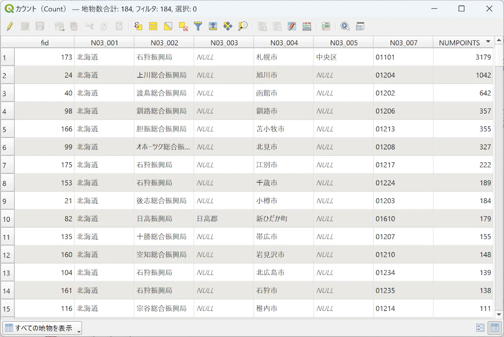Open the NUMPOINTS column sort dropdown
Image resolution: width=504 pixels, height=337 pixels.
coord(488,42)
